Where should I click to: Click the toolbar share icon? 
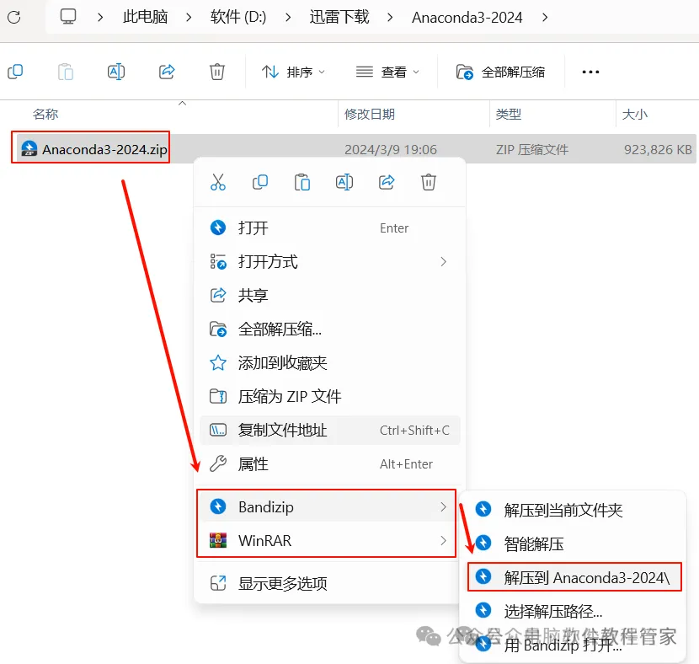click(167, 72)
